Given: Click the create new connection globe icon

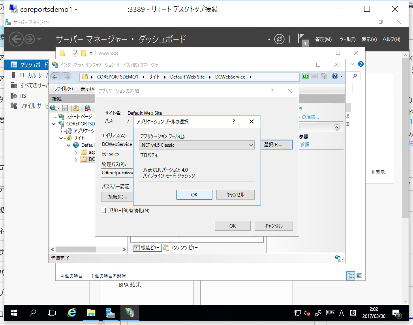Looking at the screenshot, I should click(x=53, y=108).
